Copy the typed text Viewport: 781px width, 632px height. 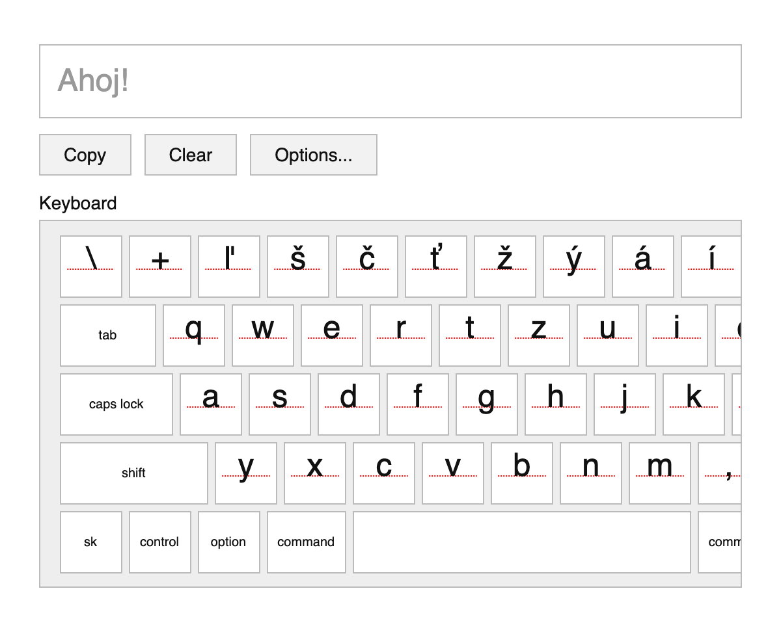tap(85, 155)
